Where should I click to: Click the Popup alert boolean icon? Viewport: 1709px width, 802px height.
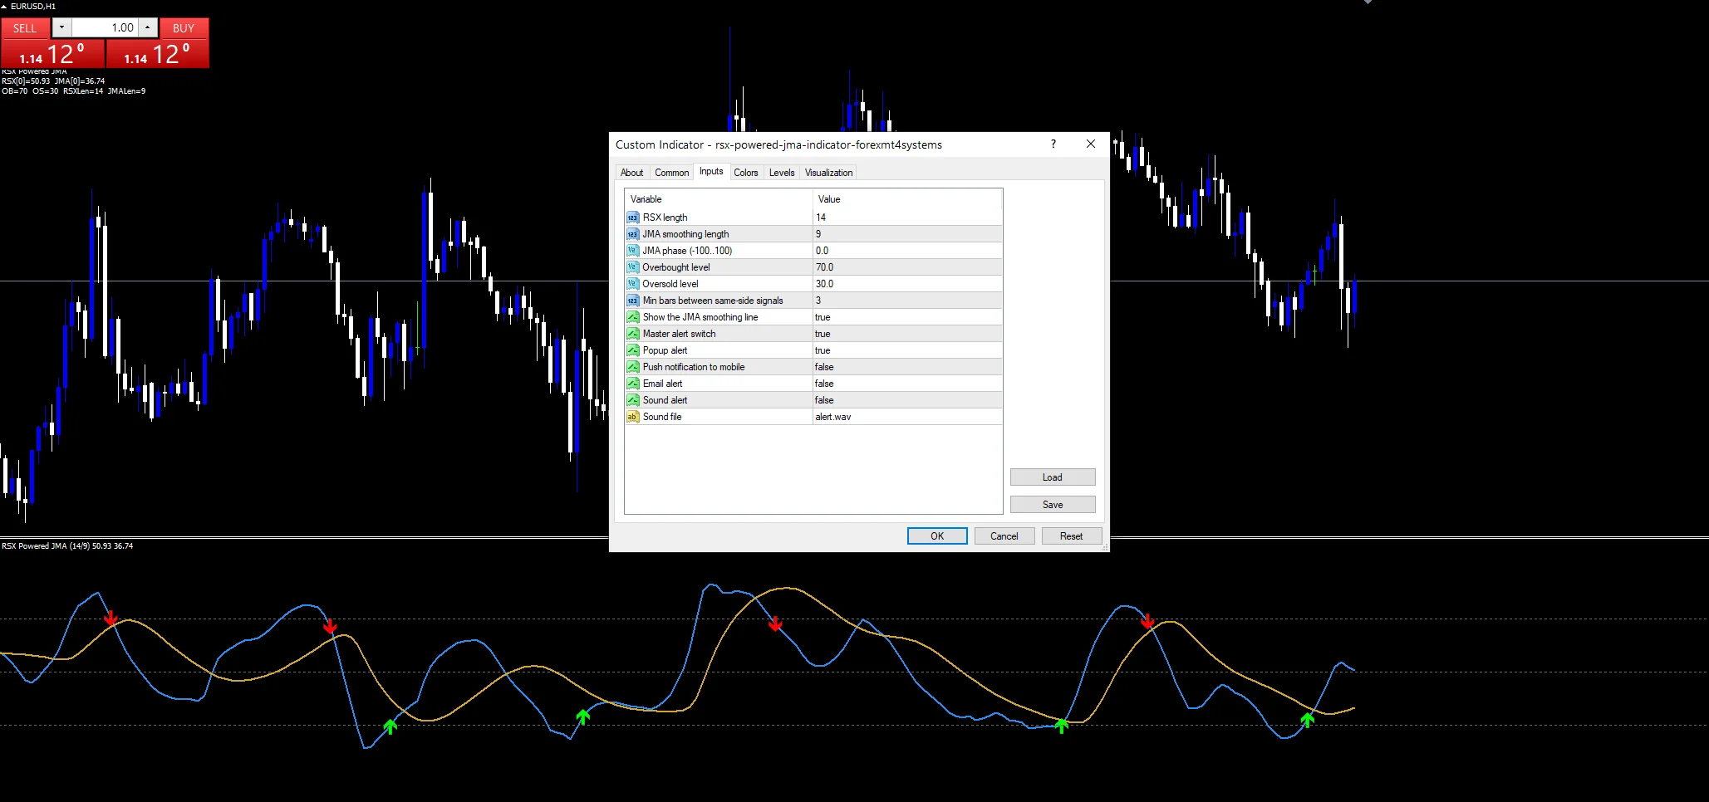pos(633,350)
